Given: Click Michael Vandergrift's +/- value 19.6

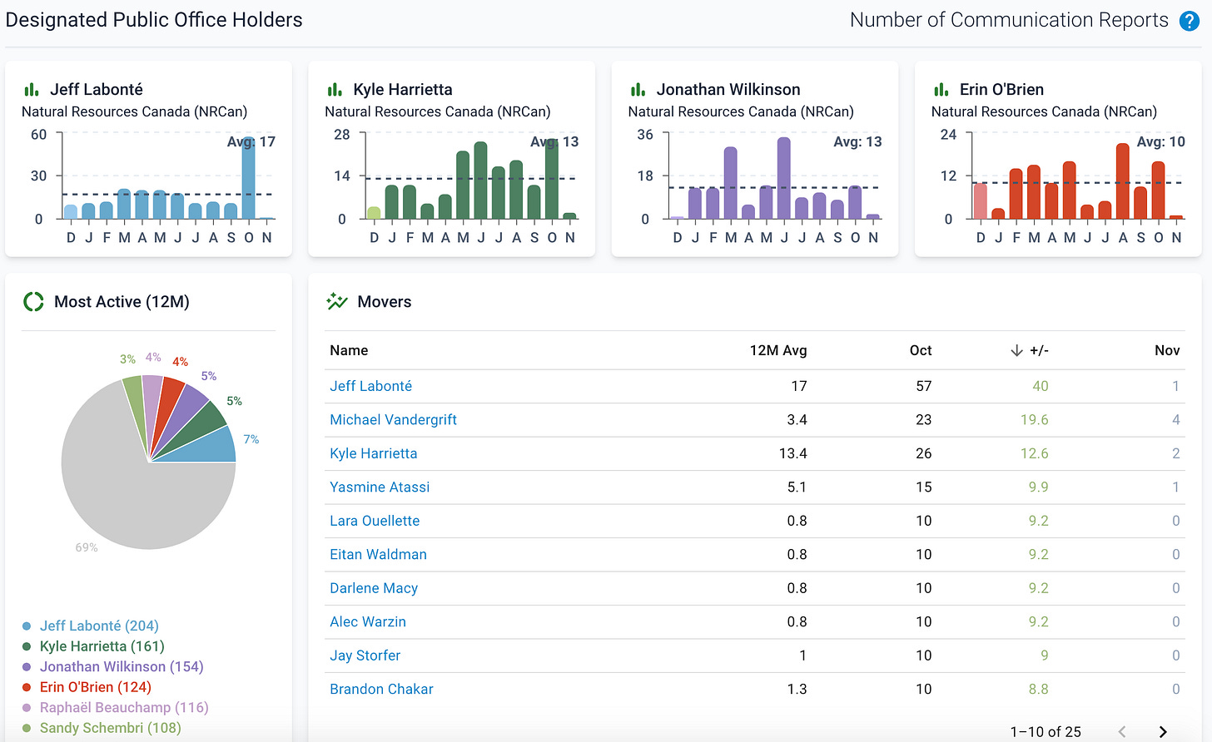Looking at the screenshot, I should [x=1035, y=420].
